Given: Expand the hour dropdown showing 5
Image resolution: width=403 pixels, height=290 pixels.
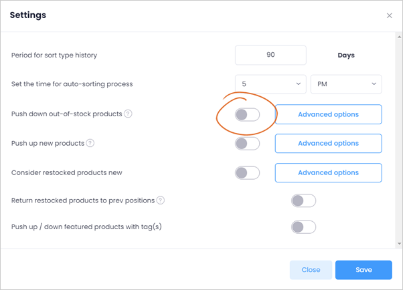Looking at the screenshot, I should coord(270,84).
